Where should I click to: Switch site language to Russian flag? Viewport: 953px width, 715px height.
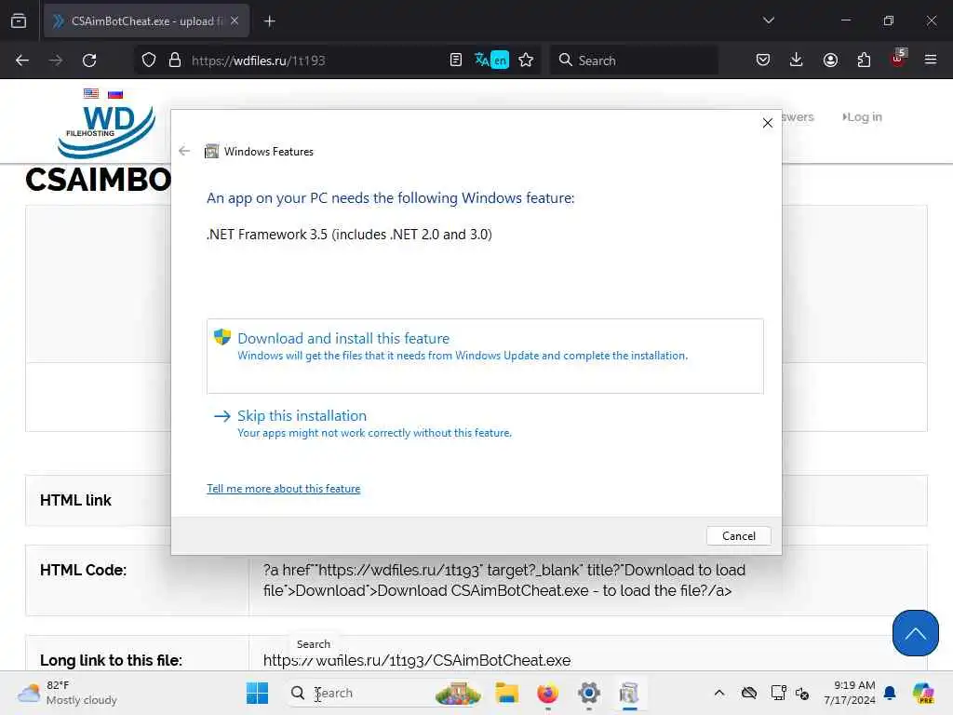(115, 94)
